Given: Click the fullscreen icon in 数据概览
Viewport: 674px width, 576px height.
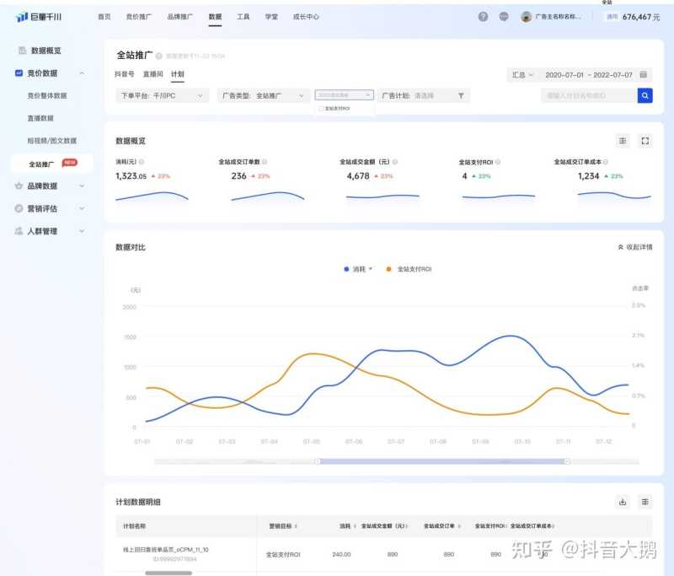Looking at the screenshot, I should [645, 141].
